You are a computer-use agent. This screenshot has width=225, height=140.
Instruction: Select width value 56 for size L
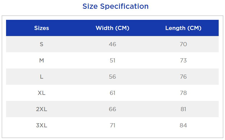pyautogui.click(x=112, y=77)
